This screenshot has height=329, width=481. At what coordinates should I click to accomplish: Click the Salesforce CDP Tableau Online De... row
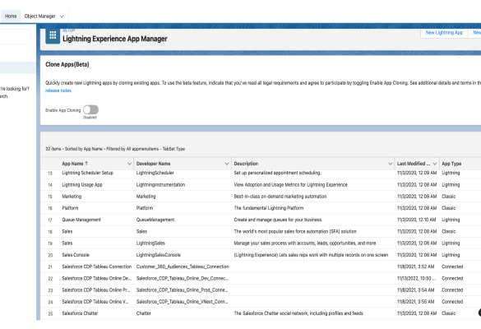261,278
